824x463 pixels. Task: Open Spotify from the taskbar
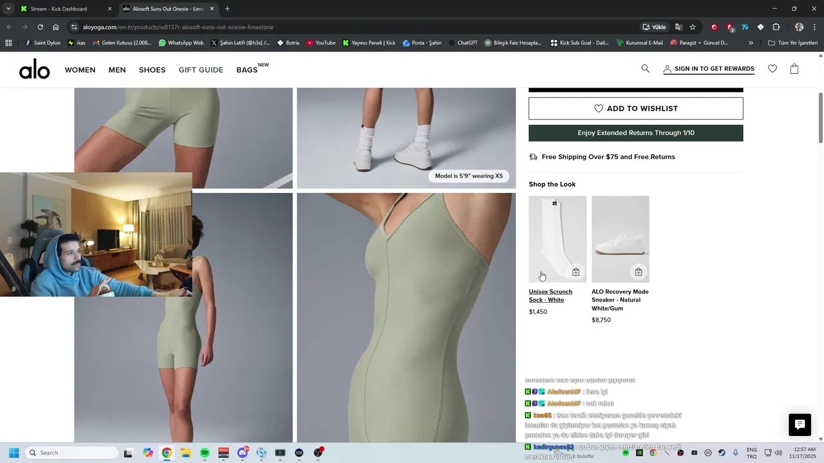(x=205, y=453)
